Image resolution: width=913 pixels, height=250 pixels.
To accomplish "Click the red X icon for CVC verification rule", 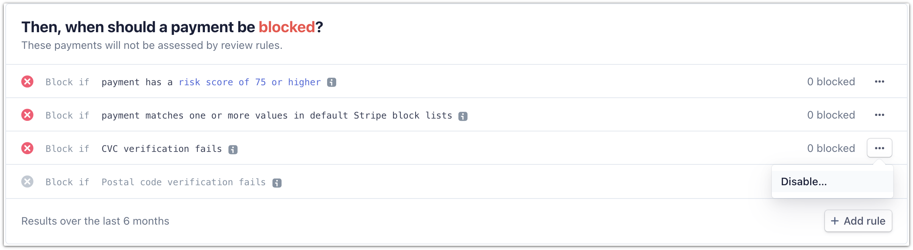I will tap(27, 148).
